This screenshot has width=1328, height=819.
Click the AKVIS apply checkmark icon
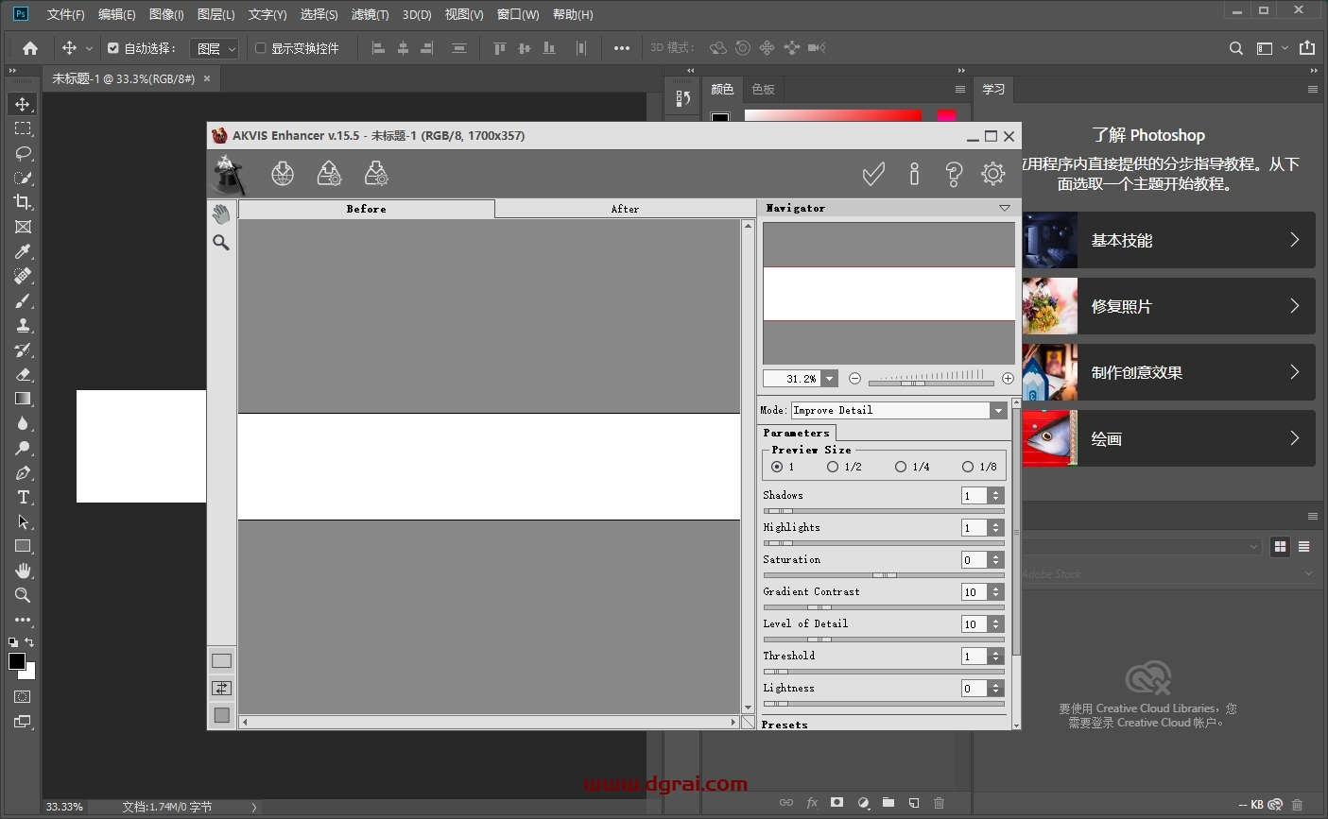873,174
